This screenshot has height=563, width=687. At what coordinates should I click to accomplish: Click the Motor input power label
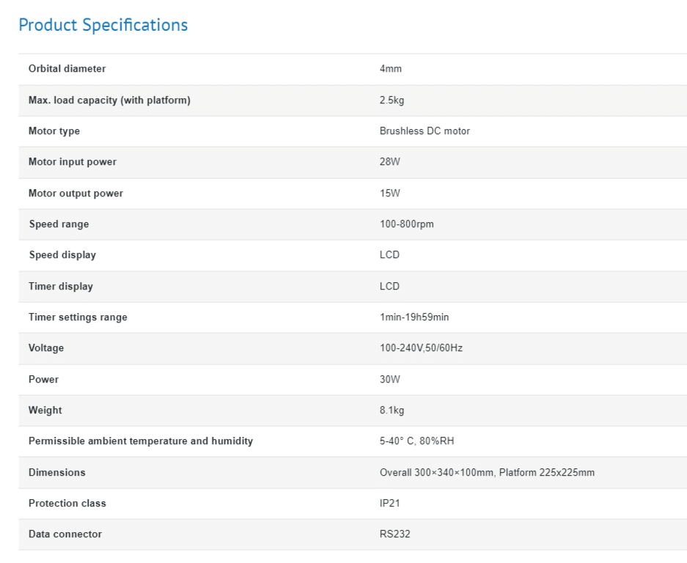point(72,162)
